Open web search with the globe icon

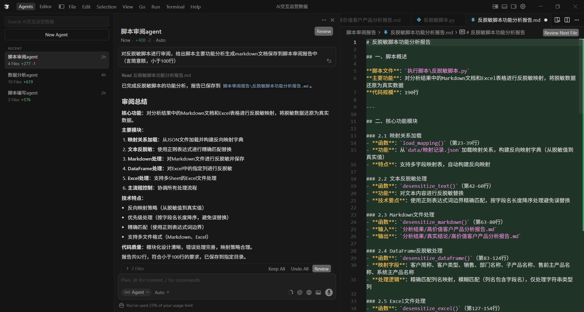(x=309, y=292)
